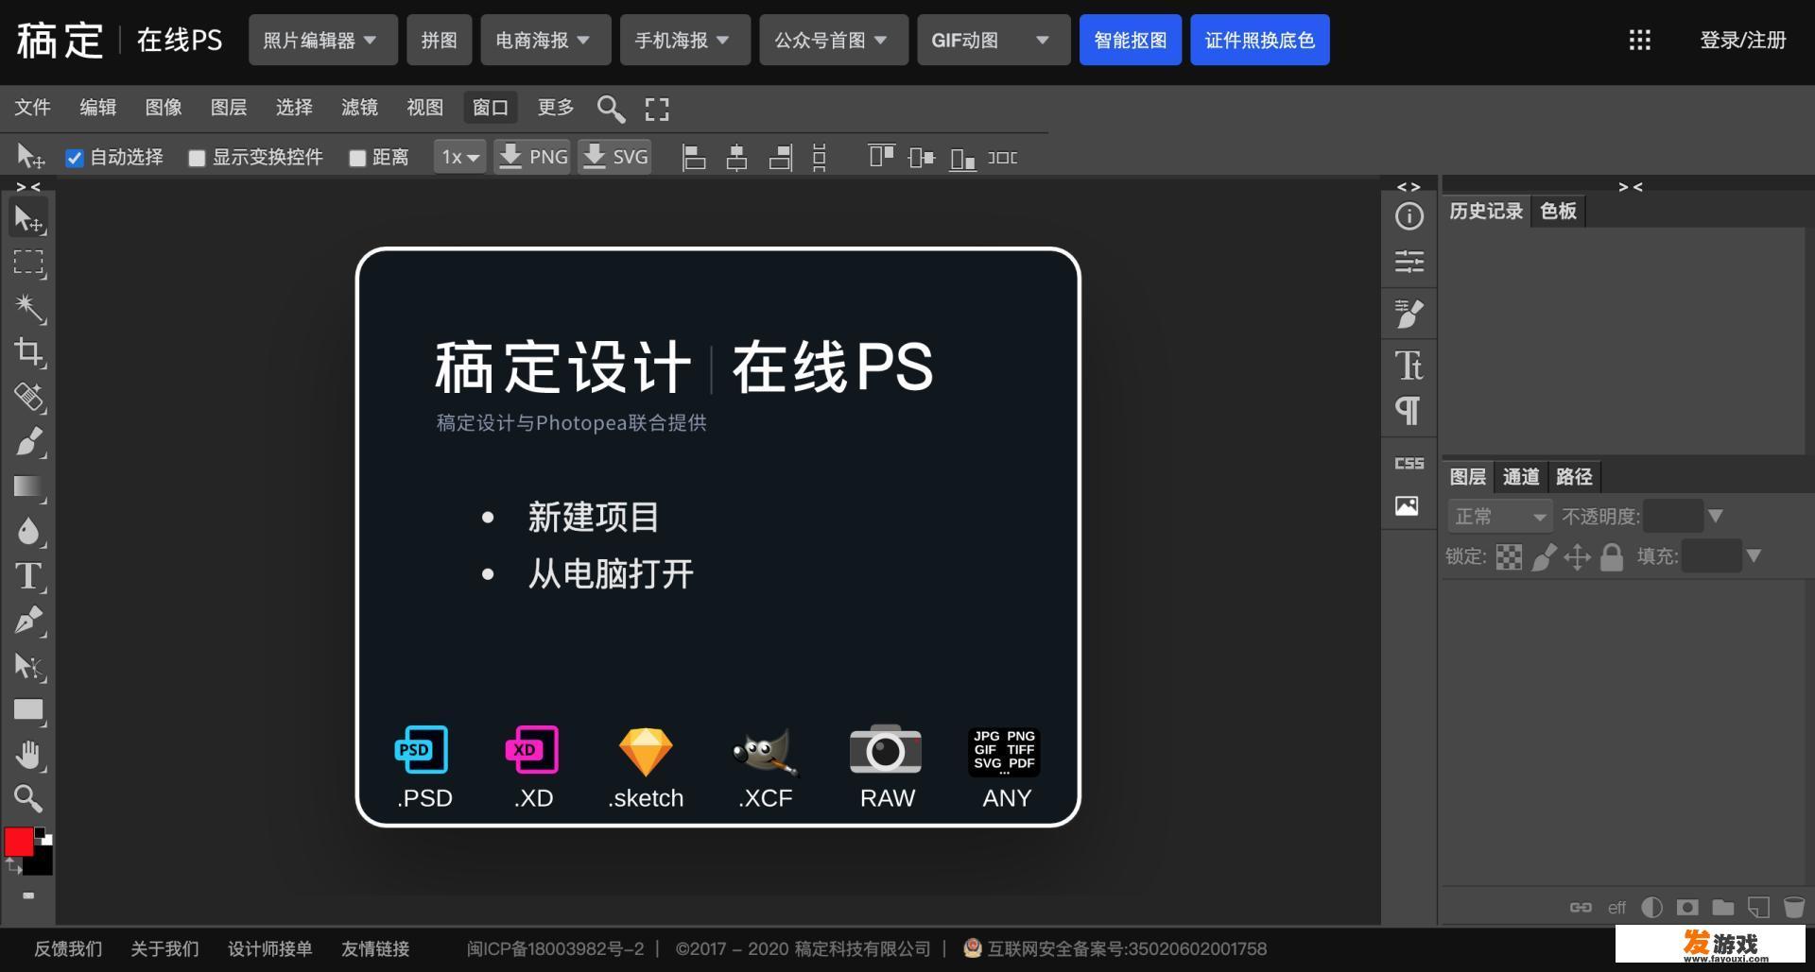Open the 手机海报 dropdown

[x=684, y=40]
